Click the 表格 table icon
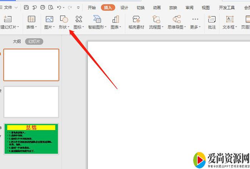This screenshot has width=250, height=169. click(31, 19)
